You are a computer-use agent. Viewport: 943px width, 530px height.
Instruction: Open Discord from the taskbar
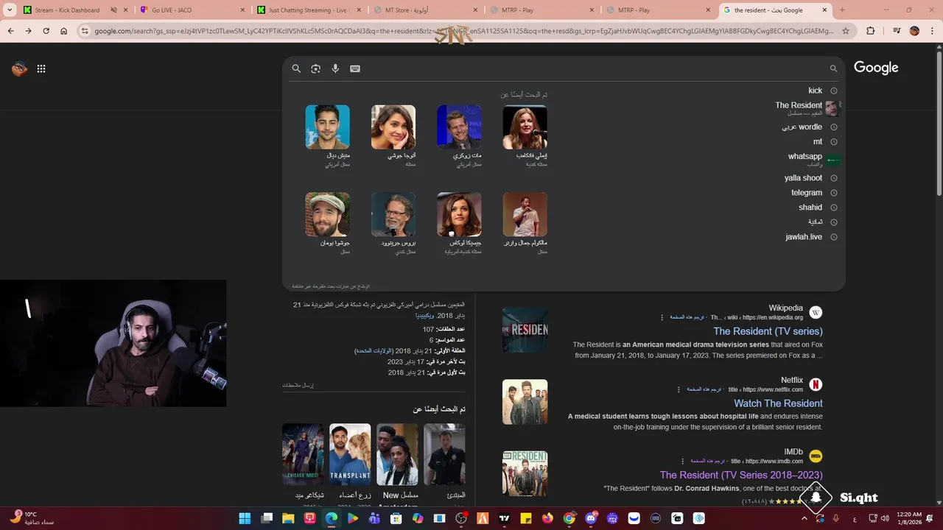(590, 518)
